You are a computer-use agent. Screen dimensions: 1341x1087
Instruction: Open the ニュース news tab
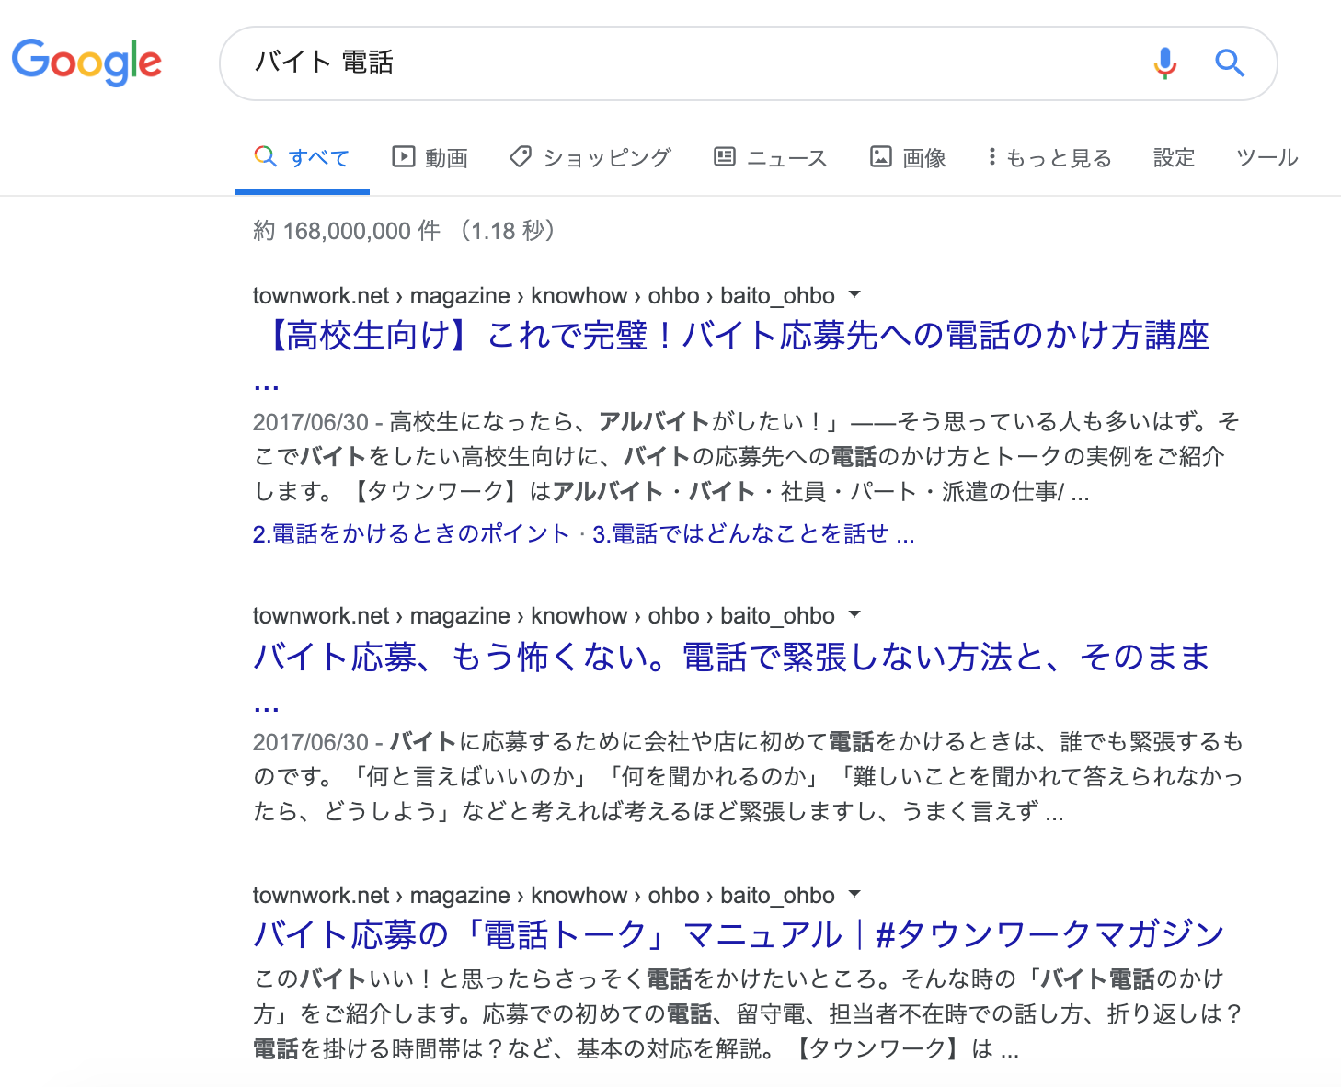click(771, 157)
